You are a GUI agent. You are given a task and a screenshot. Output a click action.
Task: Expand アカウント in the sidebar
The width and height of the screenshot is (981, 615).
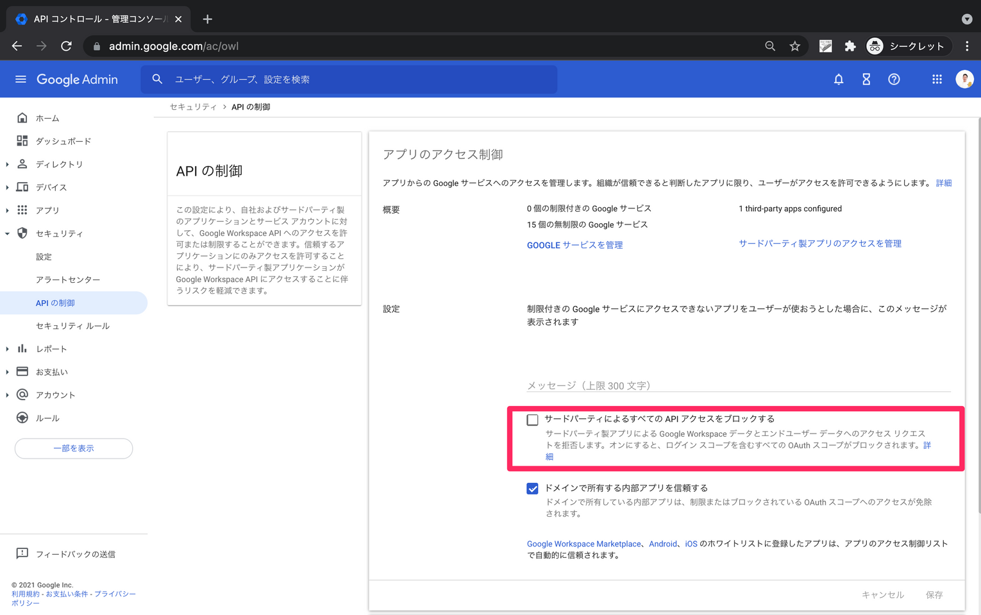tap(7, 395)
